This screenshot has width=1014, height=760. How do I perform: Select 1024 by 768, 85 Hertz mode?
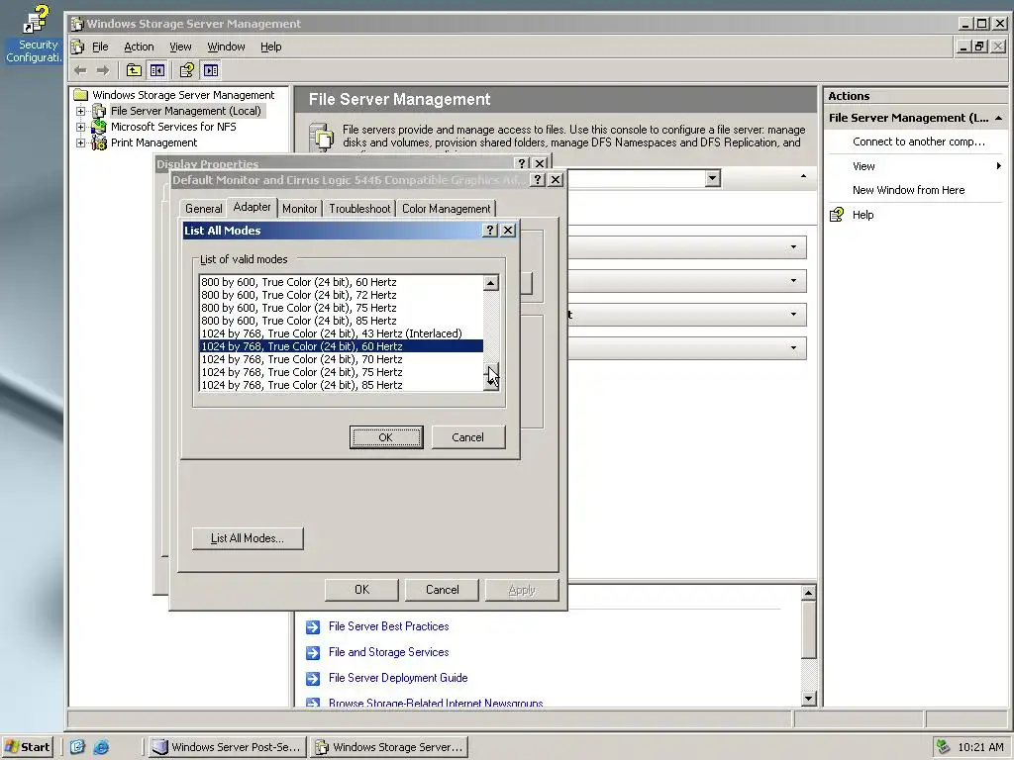(342, 385)
